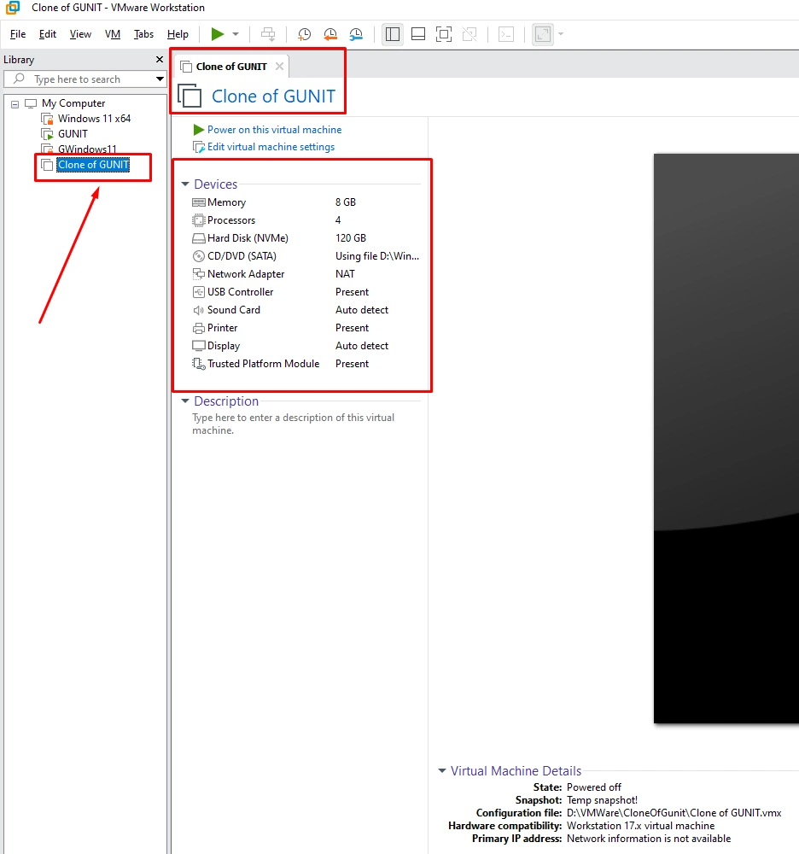The image size is (799, 854).
Task: Click the Display device icon
Action: (199, 346)
